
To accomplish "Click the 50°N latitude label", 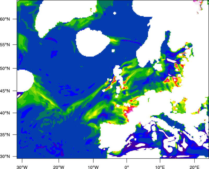I will tap(5, 68).
